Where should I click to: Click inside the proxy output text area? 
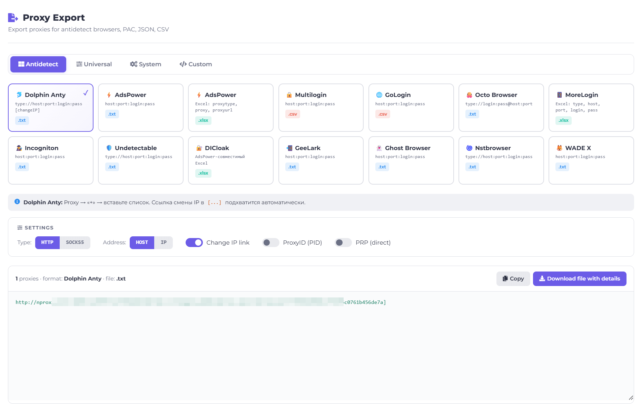[321, 346]
